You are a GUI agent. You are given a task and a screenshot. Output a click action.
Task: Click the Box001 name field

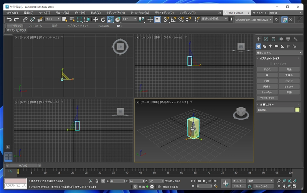[275, 110]
